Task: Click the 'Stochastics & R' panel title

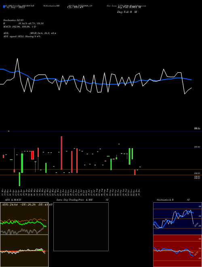Action: pyautogui.click(x=165, y=200)
